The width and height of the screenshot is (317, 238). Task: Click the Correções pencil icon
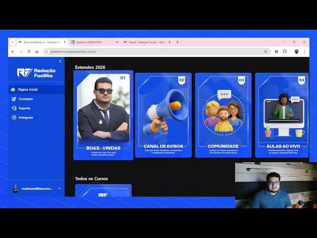14,99
